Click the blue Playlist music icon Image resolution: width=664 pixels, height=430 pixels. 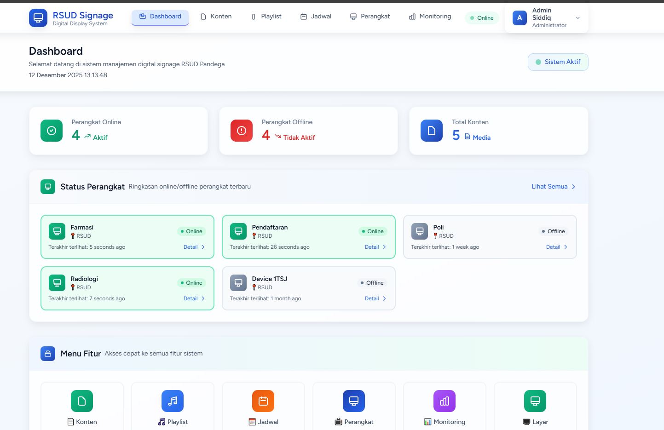click(173, 401)
